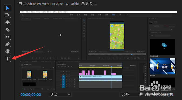Pick the Razor tool
Image resolution: width=182 pixels, height=100 pixels.
point(8,30)
